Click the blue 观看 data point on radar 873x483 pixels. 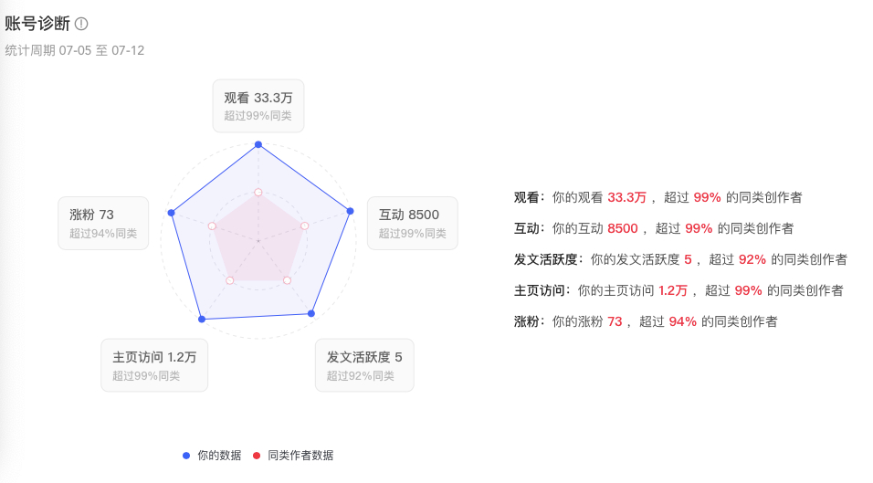point(258,144)
